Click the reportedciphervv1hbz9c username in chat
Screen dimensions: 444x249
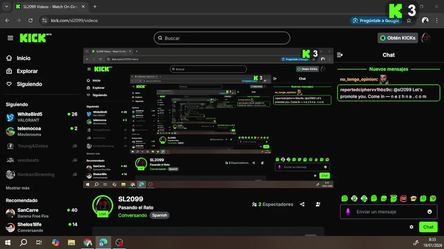(366, 89)
